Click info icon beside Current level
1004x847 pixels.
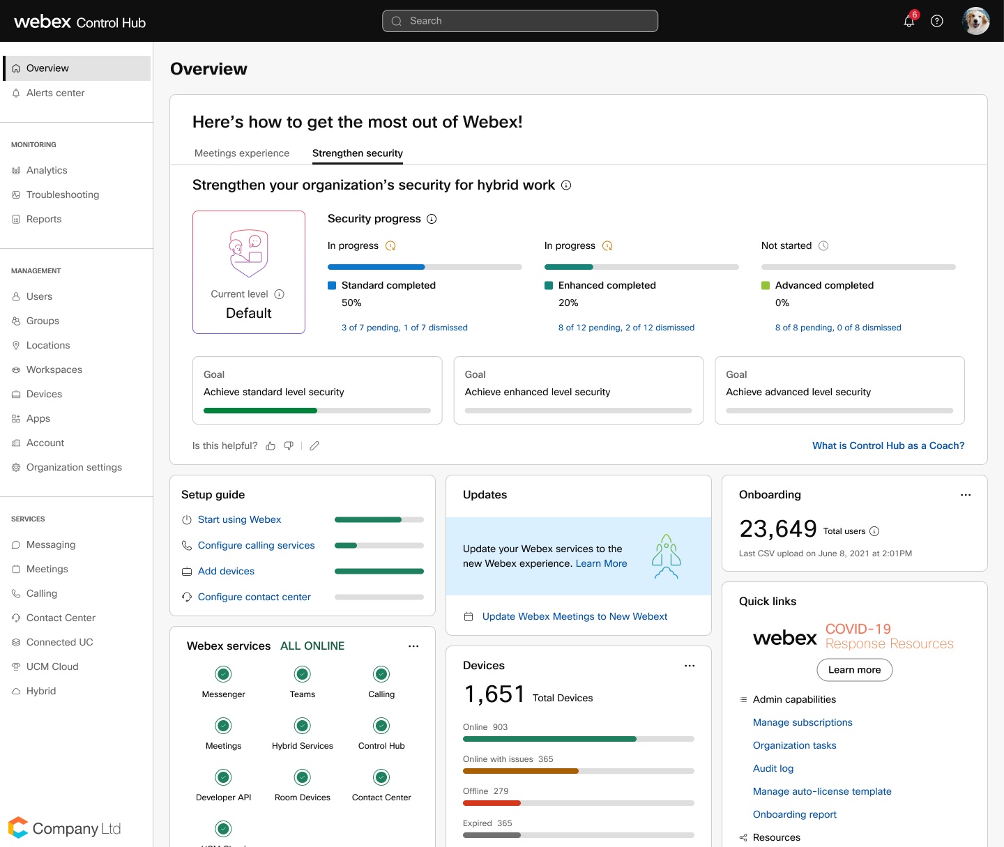click(279, 294)
